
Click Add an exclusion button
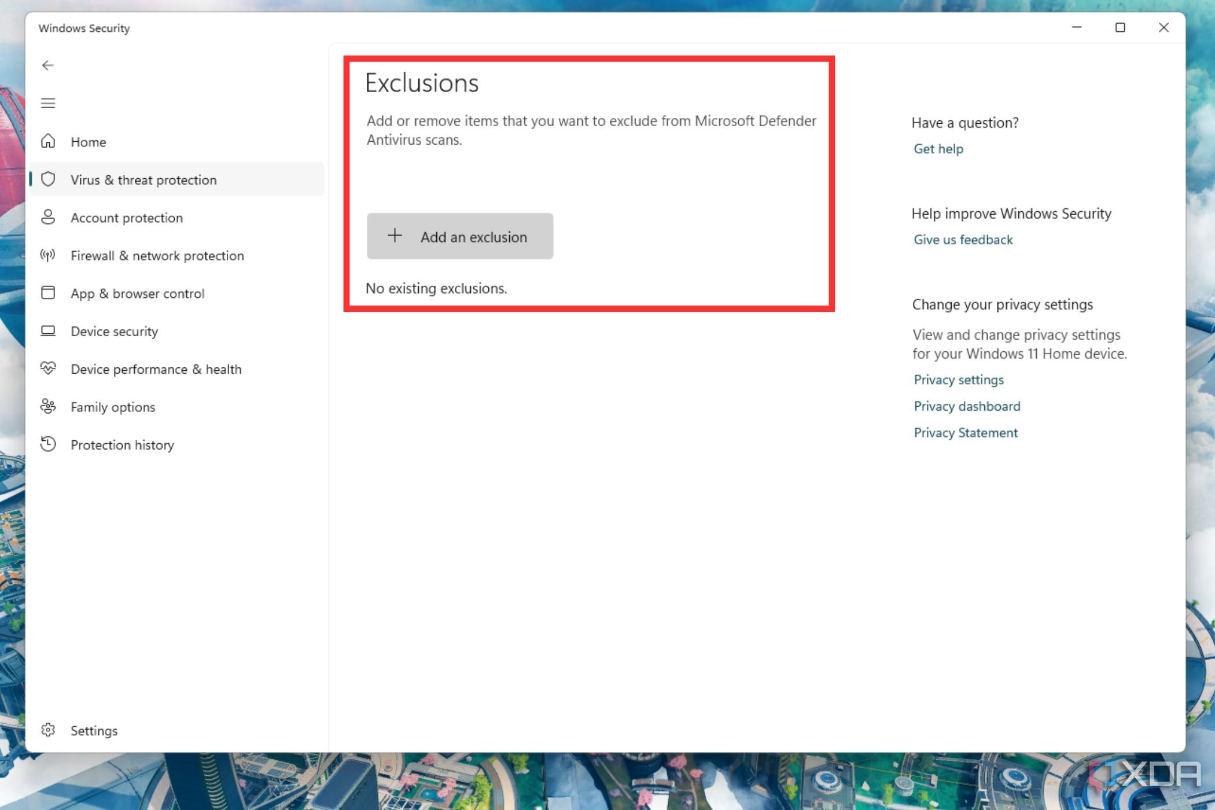point(460,236)
